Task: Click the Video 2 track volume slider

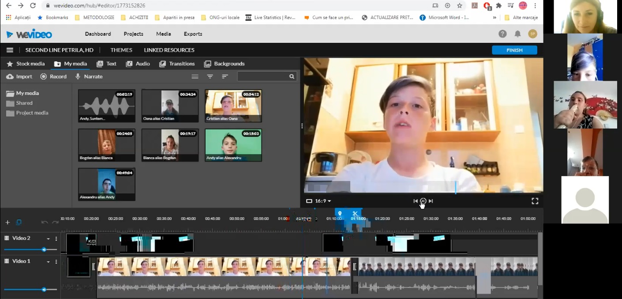Action: point(44,250)
